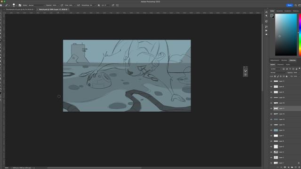This screenshot has width=301, height=169.
Task: Click the Share button
Action: (290, 5)
